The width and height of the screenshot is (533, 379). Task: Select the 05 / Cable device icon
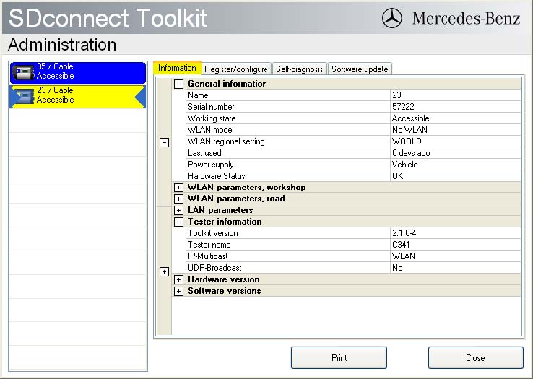click(23, 72)
